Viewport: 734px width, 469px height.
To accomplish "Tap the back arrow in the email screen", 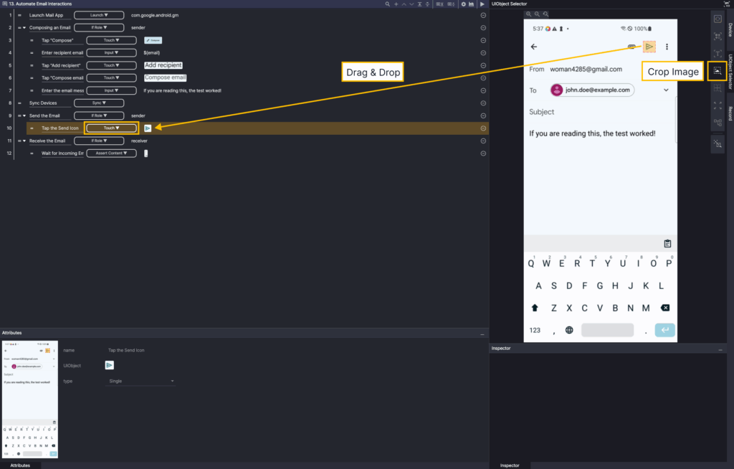I will click(534, 47).
